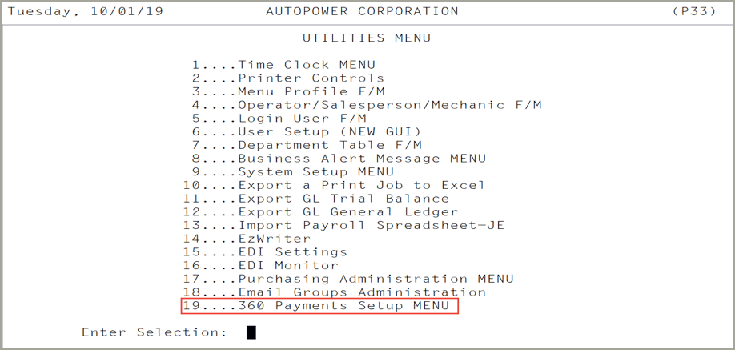Select the Time Clock MENU option
Image resolution: width=735 pixels, height=350 pixels.
pyautogui.click(x=283, y=65)
